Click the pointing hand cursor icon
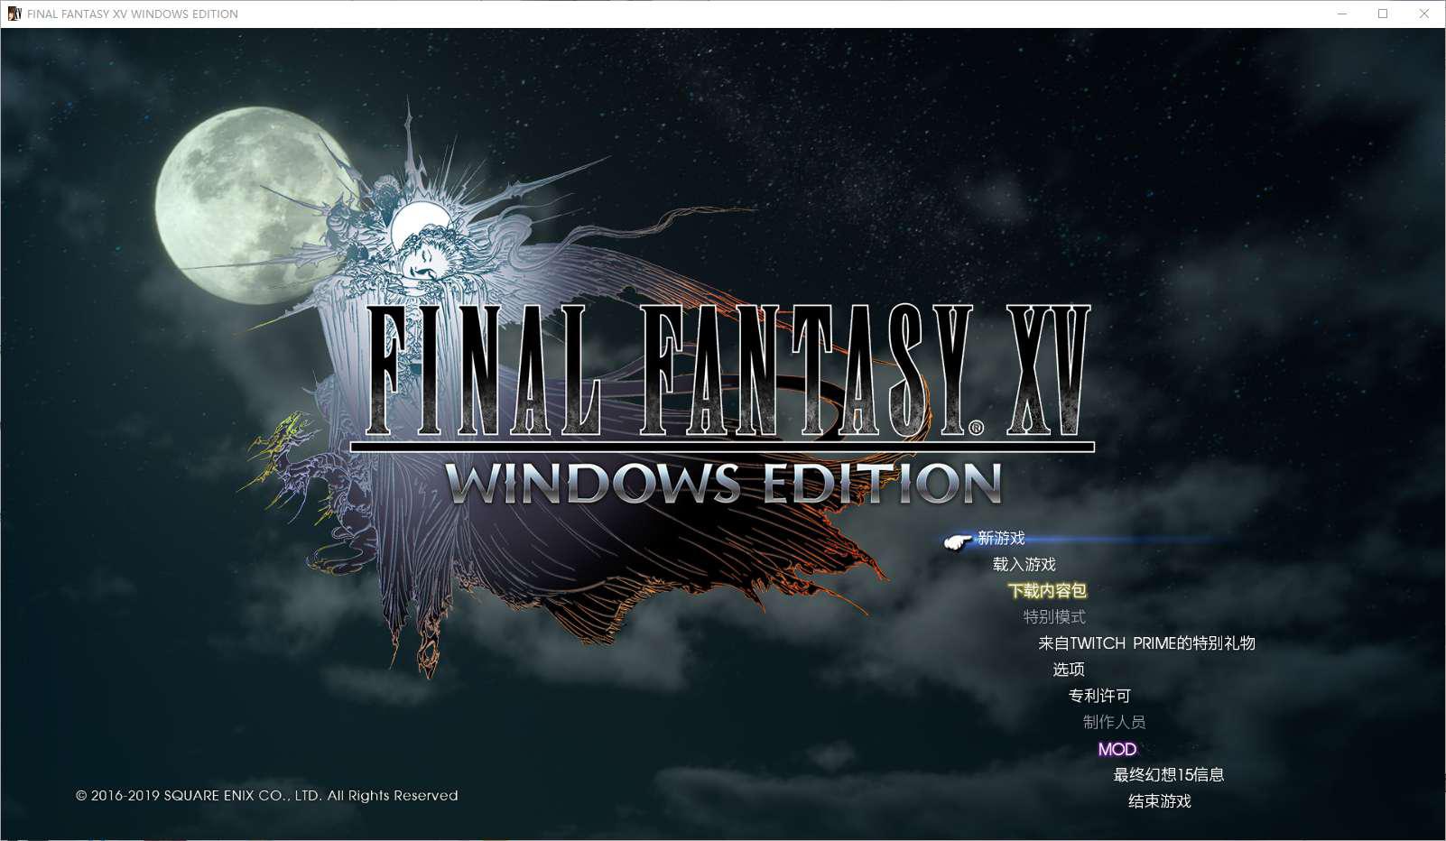The height and width of the screenshot is (841, 1446). click(957, 541)
